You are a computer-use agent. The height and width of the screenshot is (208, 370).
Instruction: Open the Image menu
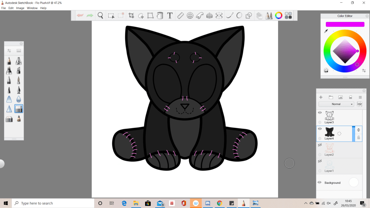[20, 8]
